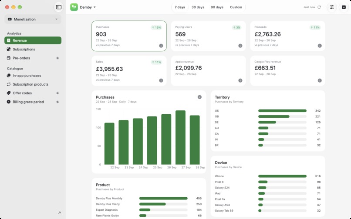This screenshot has width=351, height=219.
Task: Click the Subscriptions sidebar icon
Action: click(x=9, y=49)
